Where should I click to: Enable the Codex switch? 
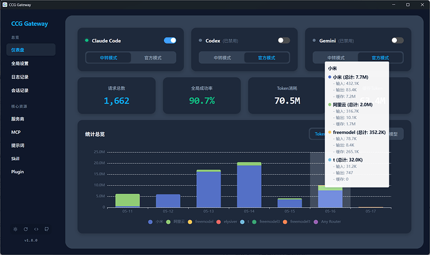pos(284,41)
